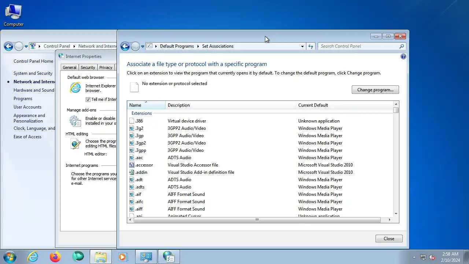This screenshot has width=469, height=264.
Task: Click Default Programs in the breadcrumb
Action: (x=177, y=46)
